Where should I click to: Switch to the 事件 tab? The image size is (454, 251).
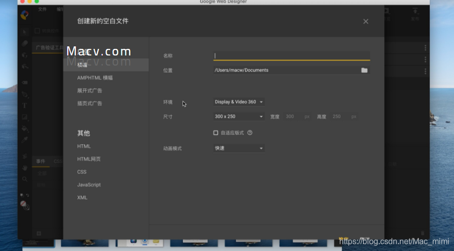[x=40, y=161]
